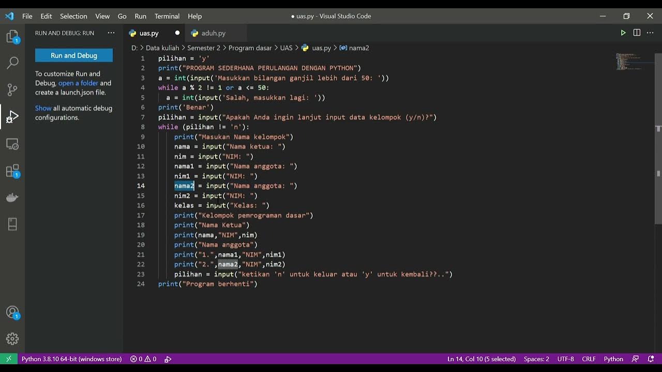
Task: Open the Docker view
Action: (x=12, y=197)
